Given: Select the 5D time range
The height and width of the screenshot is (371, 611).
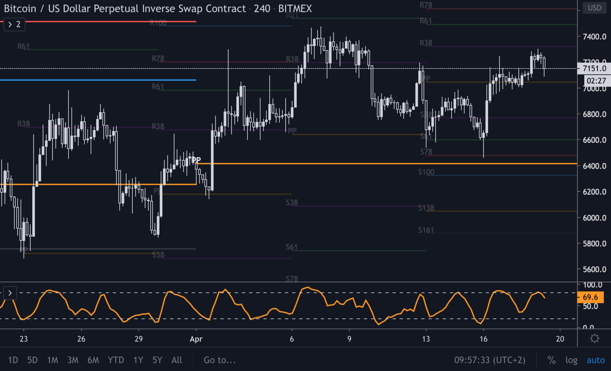Looking at the screenshot, I should [x=32, y=360].
